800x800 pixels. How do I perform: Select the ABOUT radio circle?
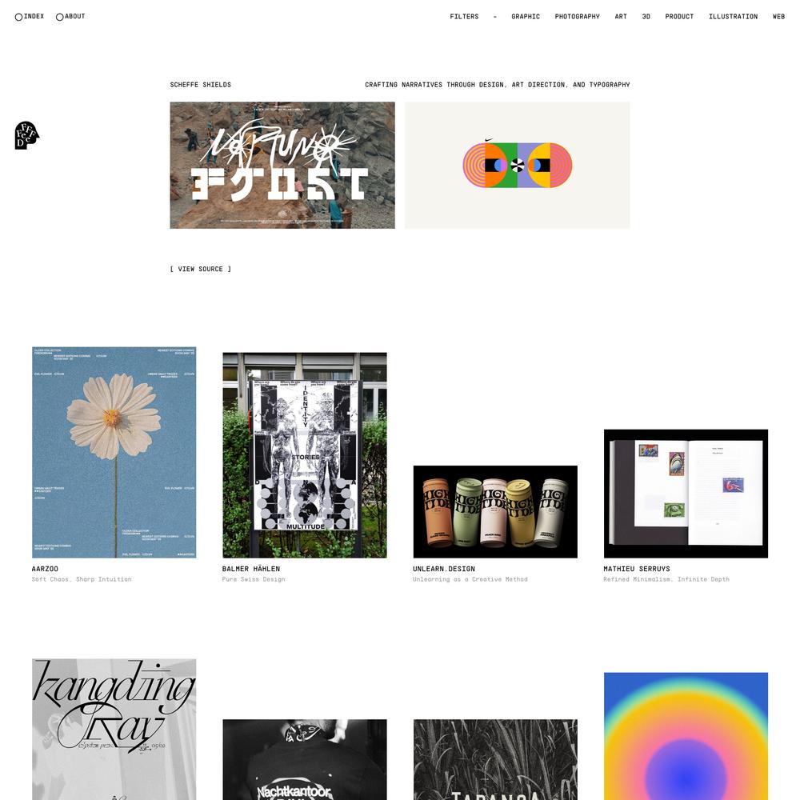[60, 17]
